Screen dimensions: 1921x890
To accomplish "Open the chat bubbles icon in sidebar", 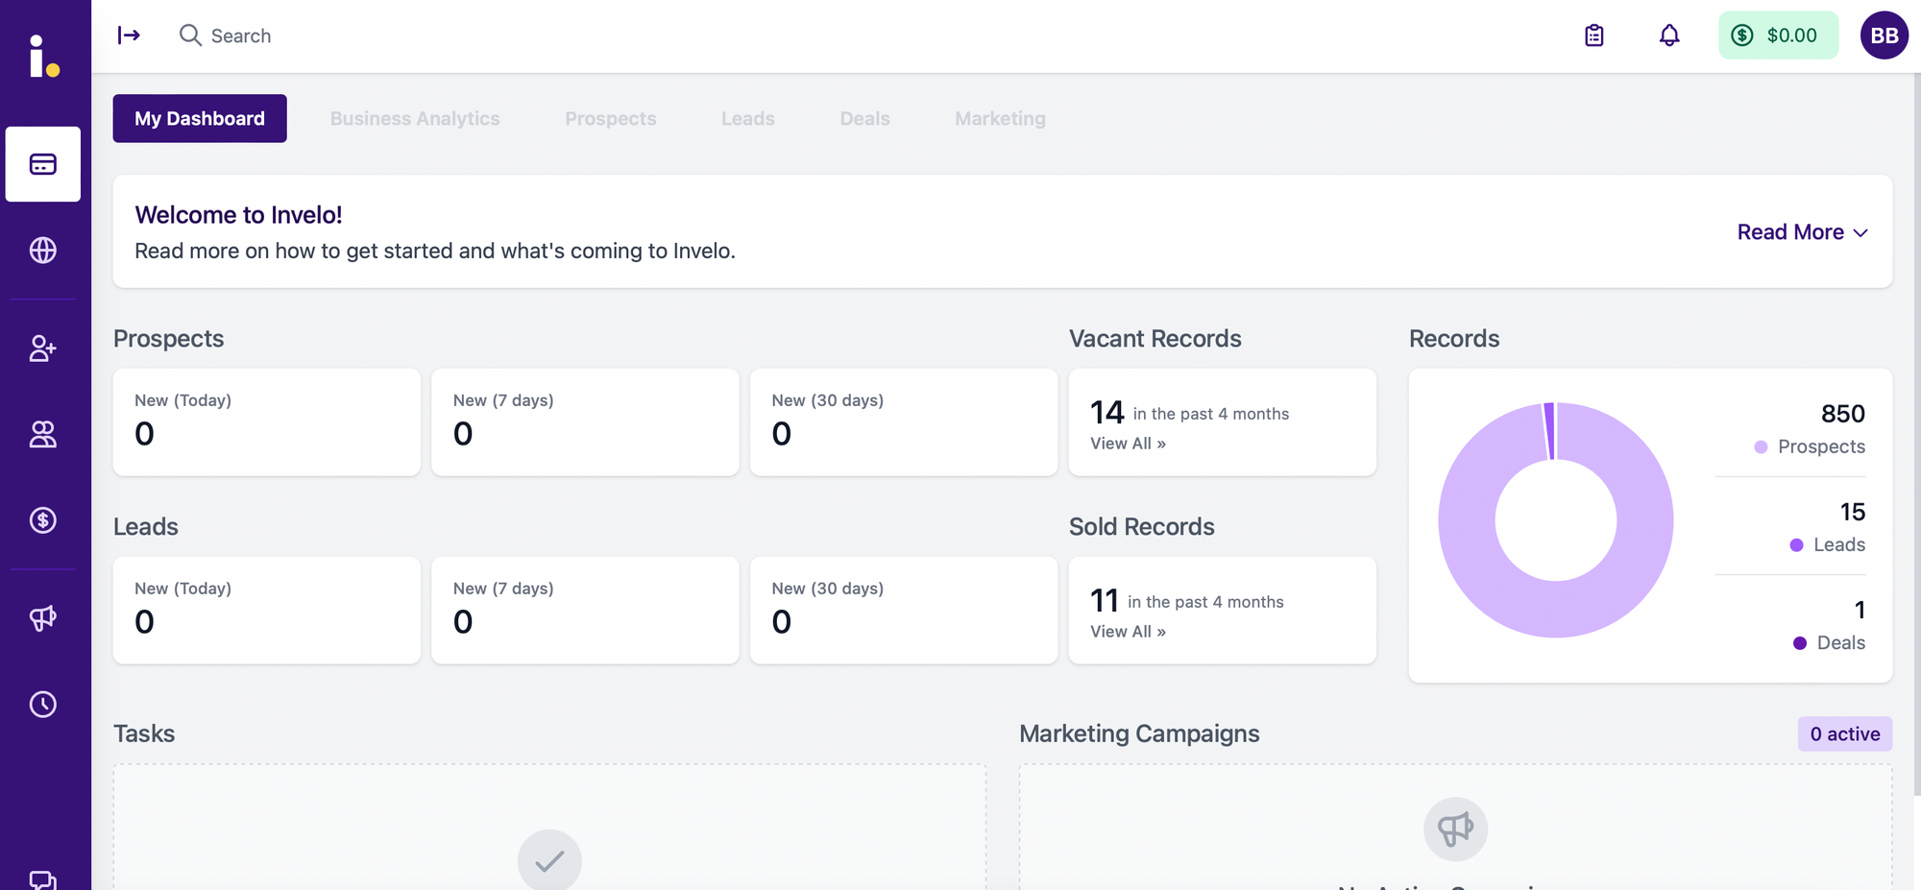I will [x=43, y=879].
